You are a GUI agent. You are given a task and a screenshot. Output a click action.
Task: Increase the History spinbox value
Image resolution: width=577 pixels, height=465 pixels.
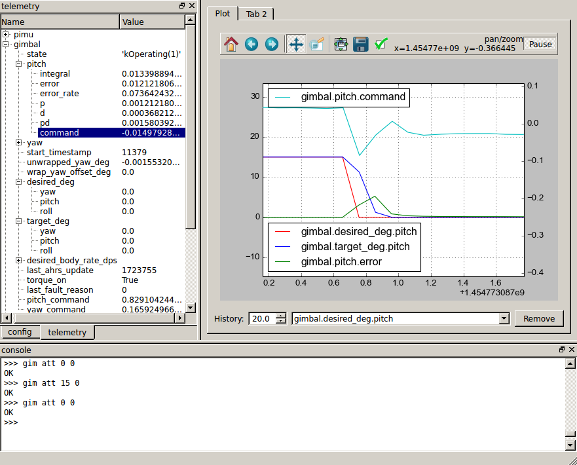[x=281, y=316]
